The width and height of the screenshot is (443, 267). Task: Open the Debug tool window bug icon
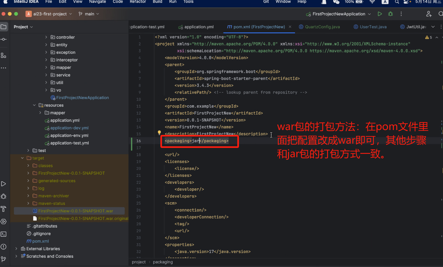click(3, 196)
